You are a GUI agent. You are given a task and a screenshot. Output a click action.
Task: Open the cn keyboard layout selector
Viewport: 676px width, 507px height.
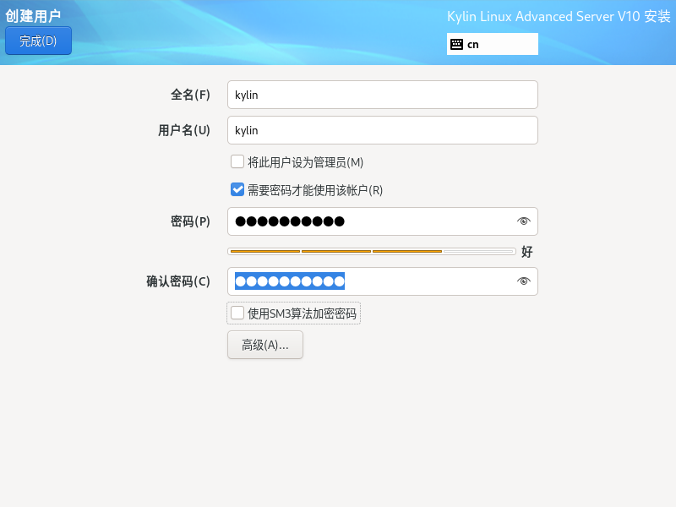[493, 43]
